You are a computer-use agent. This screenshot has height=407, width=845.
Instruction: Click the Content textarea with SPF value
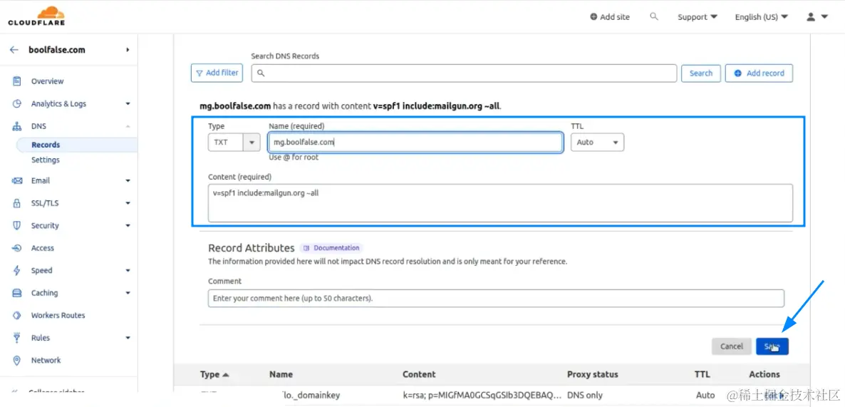(500, 202)
